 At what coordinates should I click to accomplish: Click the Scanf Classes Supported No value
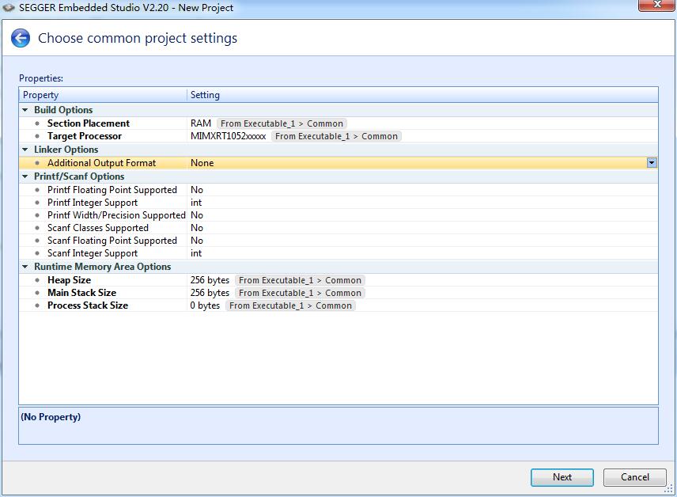point(197,228)
